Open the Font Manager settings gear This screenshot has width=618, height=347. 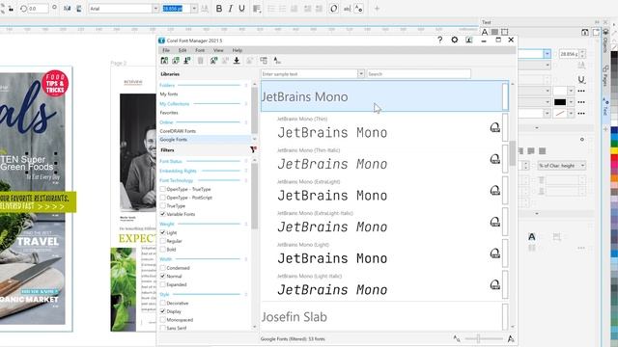coord(455,40)
